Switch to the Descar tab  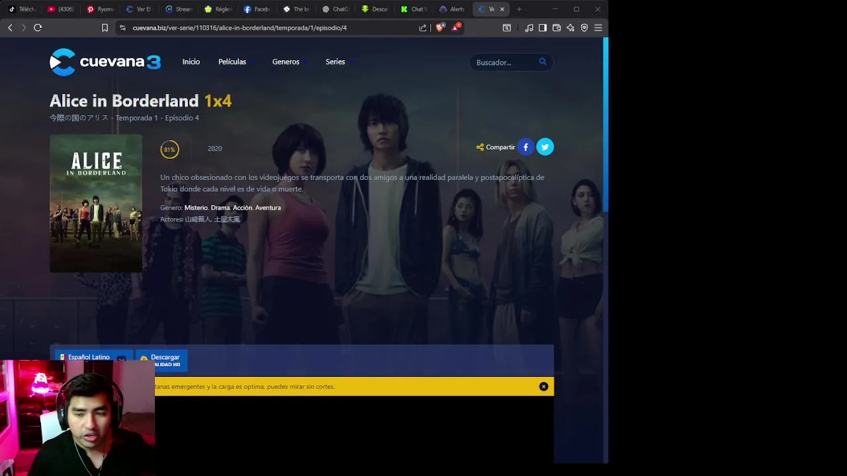(375, 9)
